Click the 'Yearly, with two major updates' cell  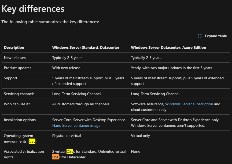(171, 68)
